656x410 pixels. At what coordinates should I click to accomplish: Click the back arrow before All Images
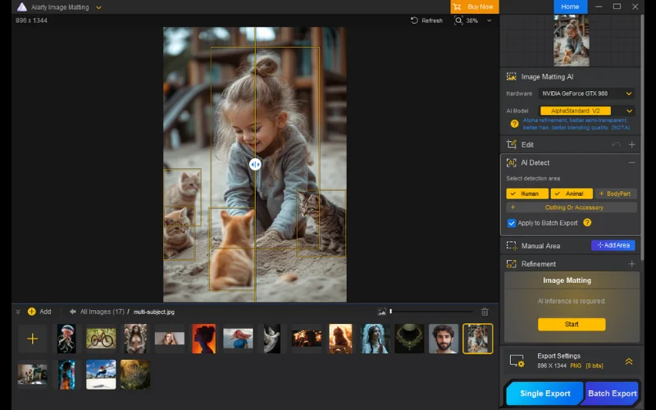(x=72, y=312)
